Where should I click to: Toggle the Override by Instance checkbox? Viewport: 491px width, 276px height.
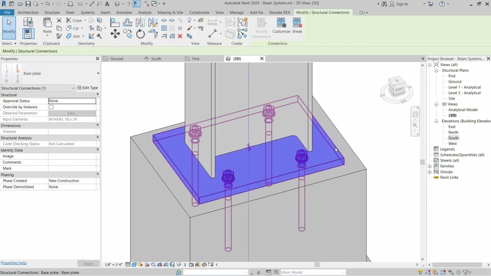[51, 107]
